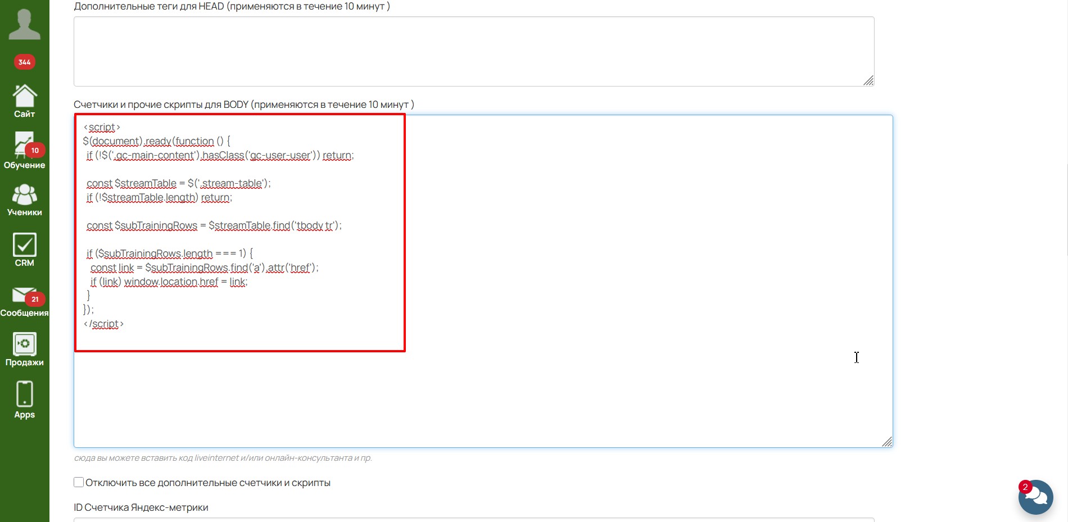This screenshot has width=1068, height=522.
Task: Grab the BODY scripts textarea resize handle
Action: point(887,442)
